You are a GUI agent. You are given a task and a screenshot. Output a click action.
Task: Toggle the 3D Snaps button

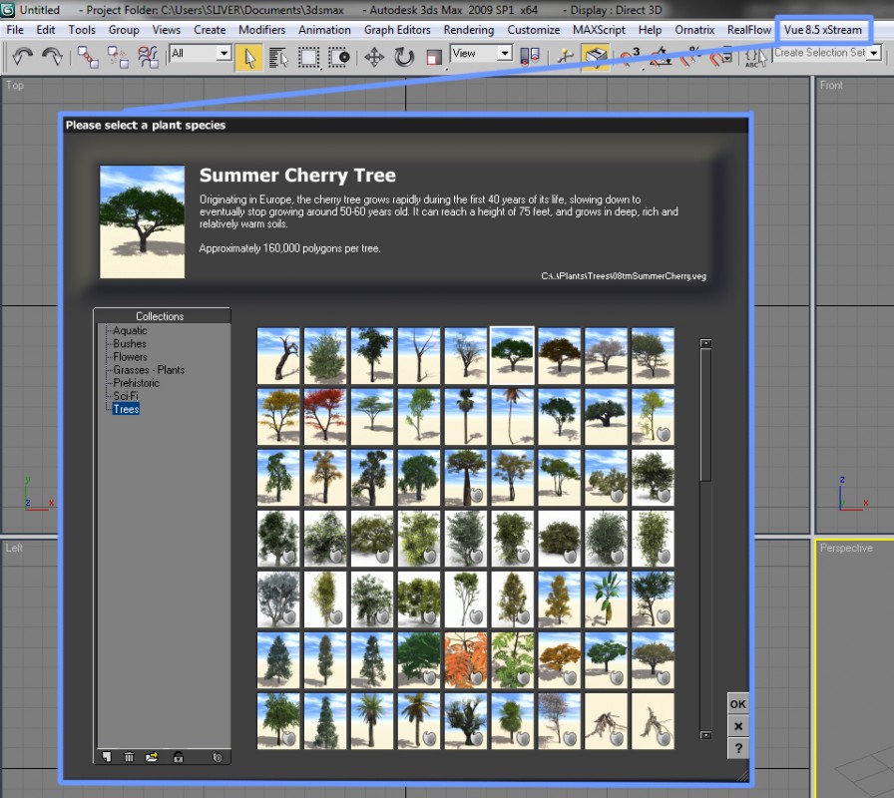tap(631, 57)
